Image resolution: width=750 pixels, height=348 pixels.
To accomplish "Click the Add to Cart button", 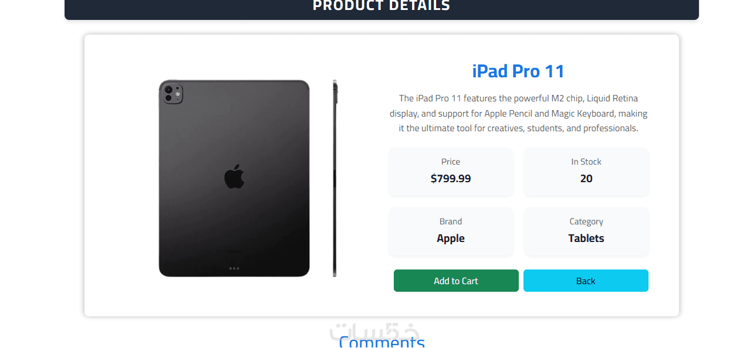I will [x=456, y=281].
